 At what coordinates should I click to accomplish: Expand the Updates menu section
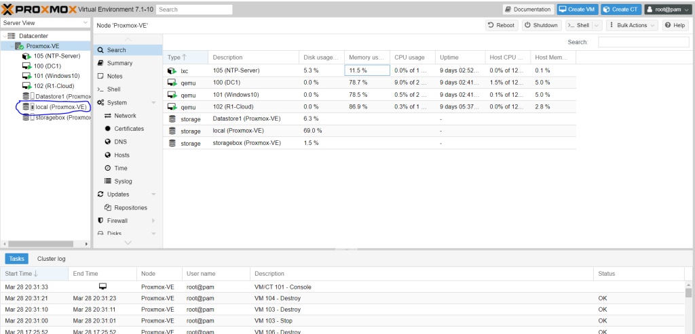point(153,194)
